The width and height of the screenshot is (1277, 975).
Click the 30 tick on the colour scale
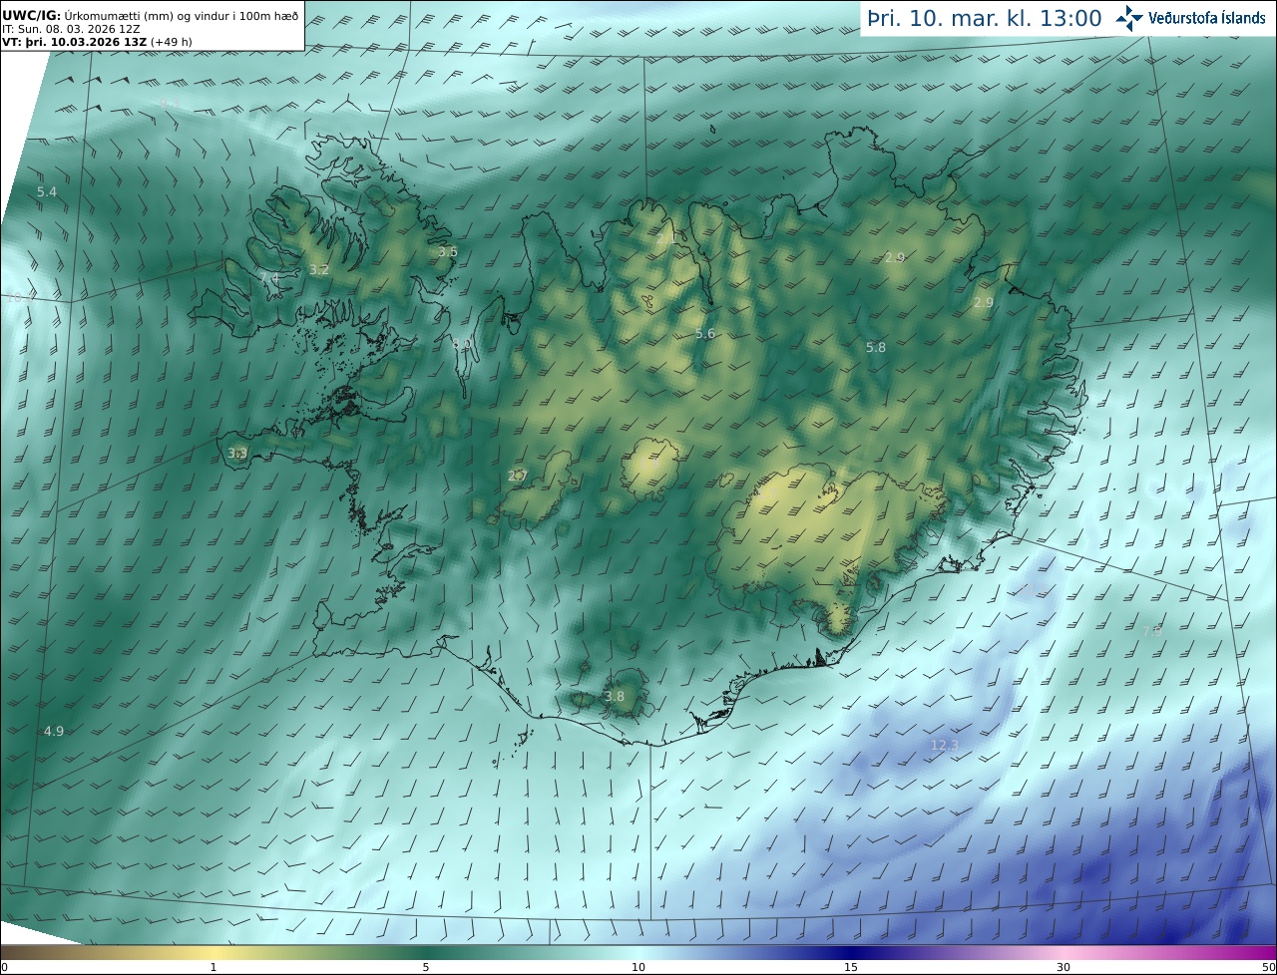1064,968
